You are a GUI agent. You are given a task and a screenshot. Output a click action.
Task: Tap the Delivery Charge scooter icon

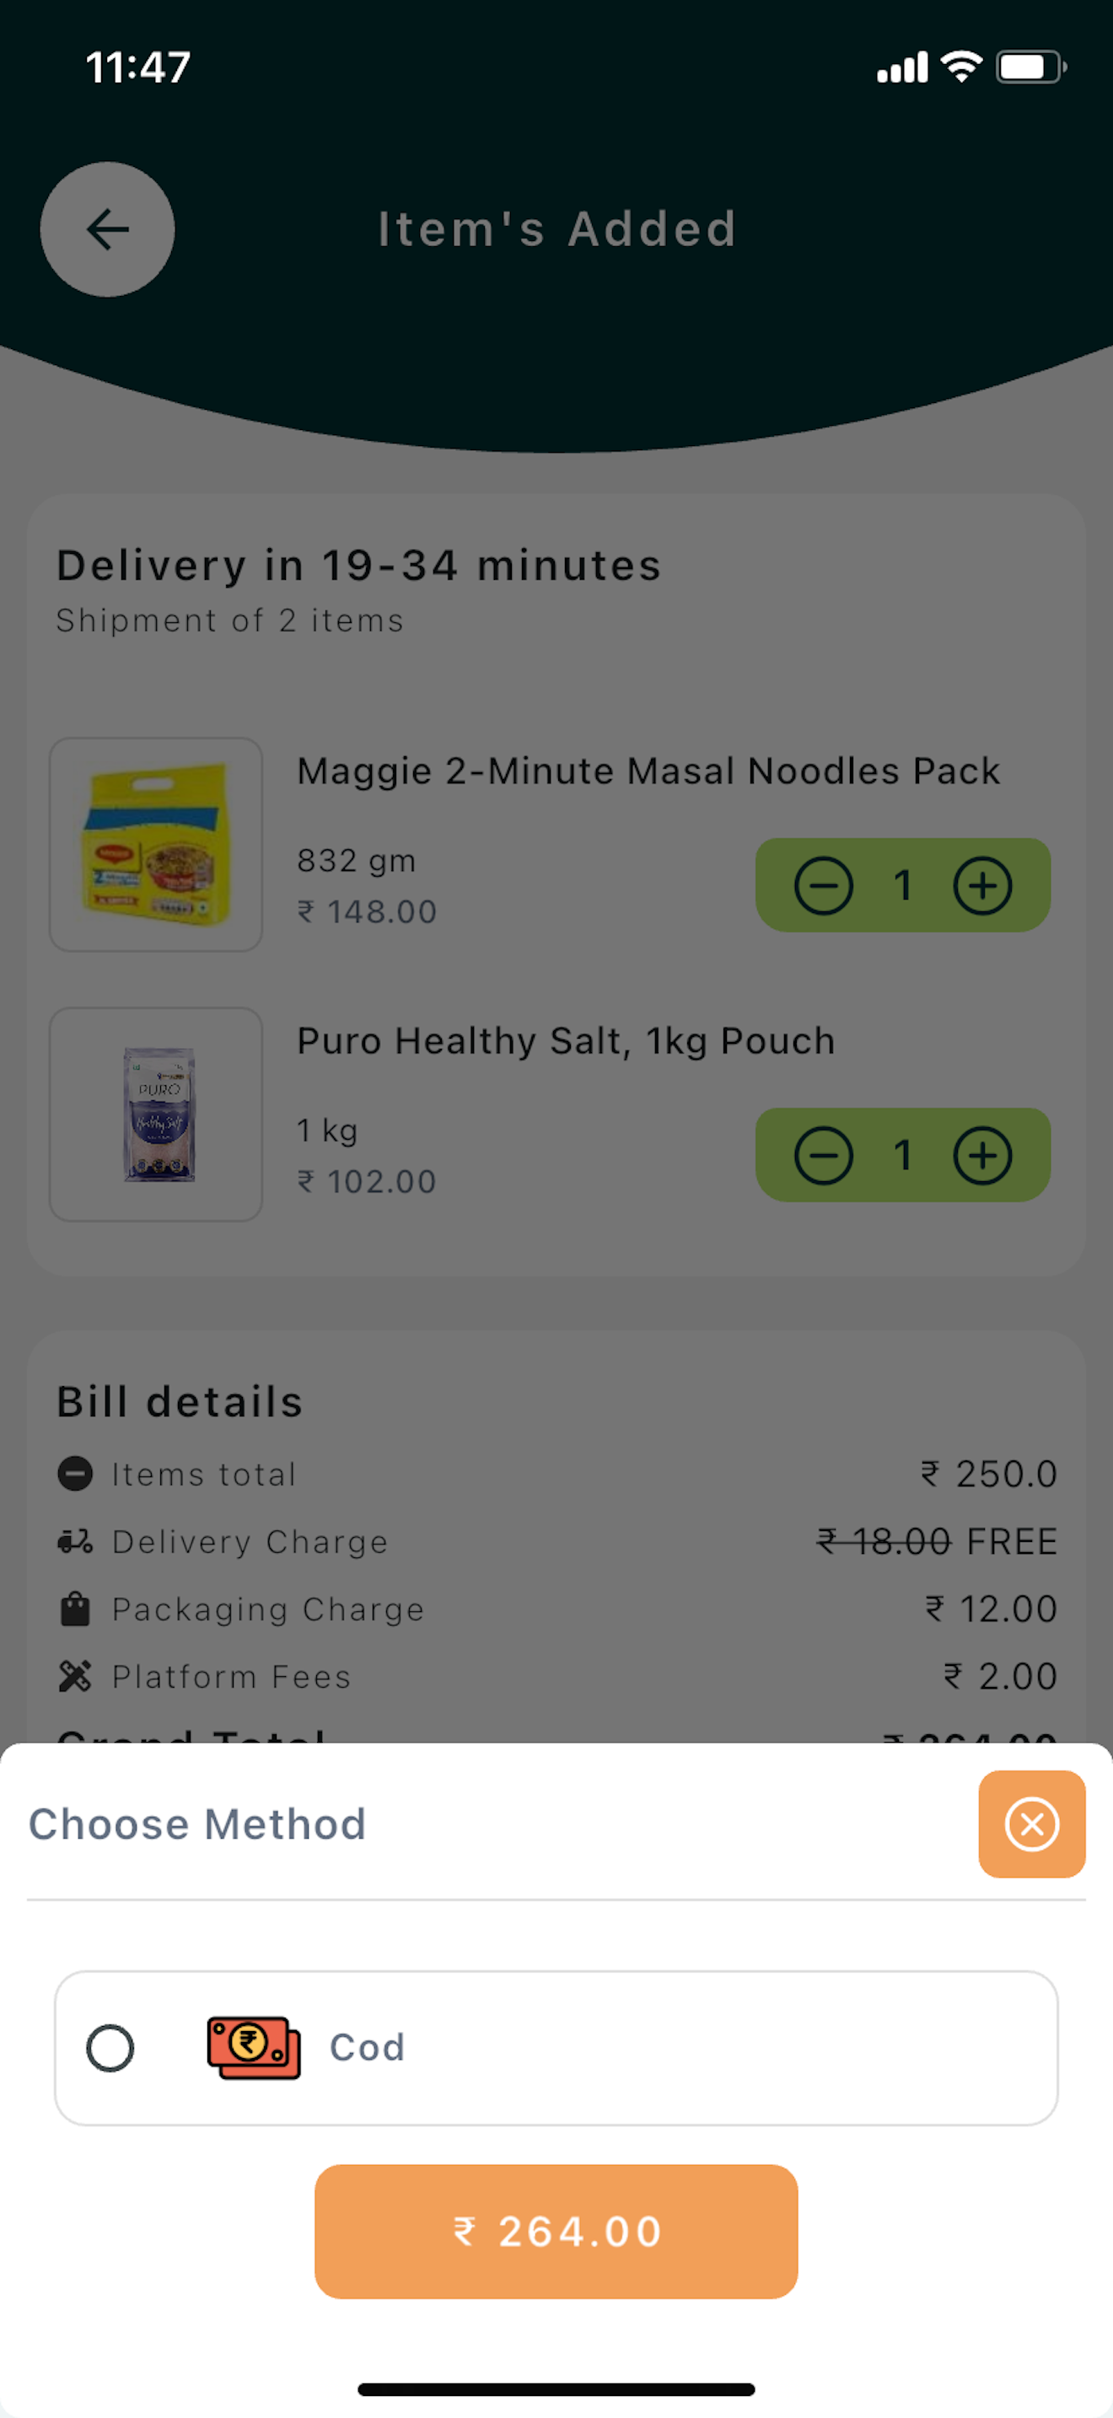[x=75, y=1541]
